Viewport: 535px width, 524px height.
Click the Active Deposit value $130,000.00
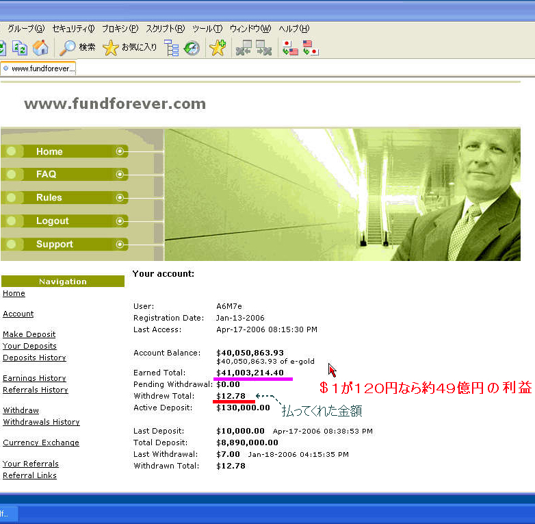244,408
